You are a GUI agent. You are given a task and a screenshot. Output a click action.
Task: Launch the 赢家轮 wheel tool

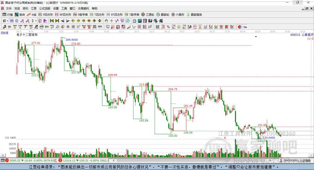163,15
